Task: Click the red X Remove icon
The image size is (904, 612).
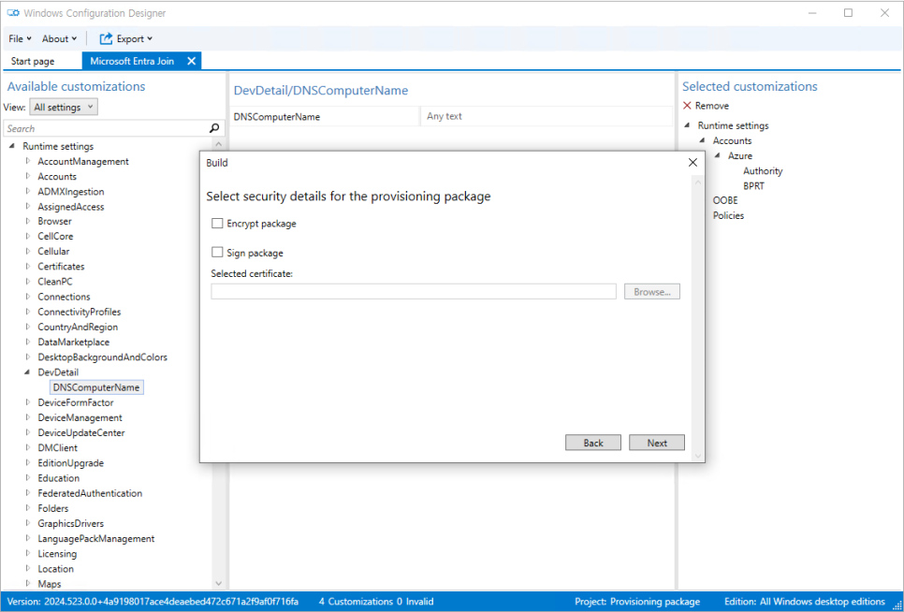Action: [x=687, y=106]
